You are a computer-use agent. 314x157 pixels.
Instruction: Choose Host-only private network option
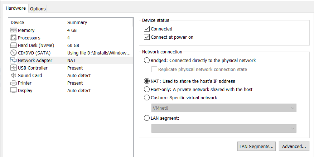(146, 89)
